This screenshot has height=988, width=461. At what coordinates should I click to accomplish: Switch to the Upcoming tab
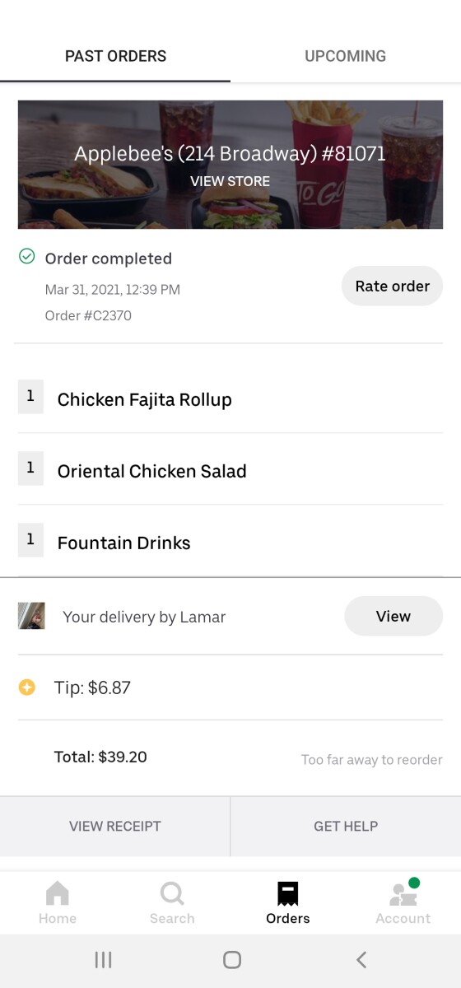click(x=346, y=56)
